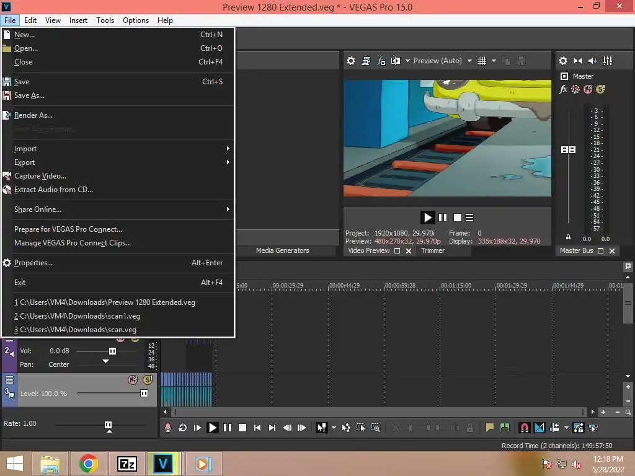Viewport: 635px width, 476px height.
Task: Expand the Share Online submenu
Action: 117,209
